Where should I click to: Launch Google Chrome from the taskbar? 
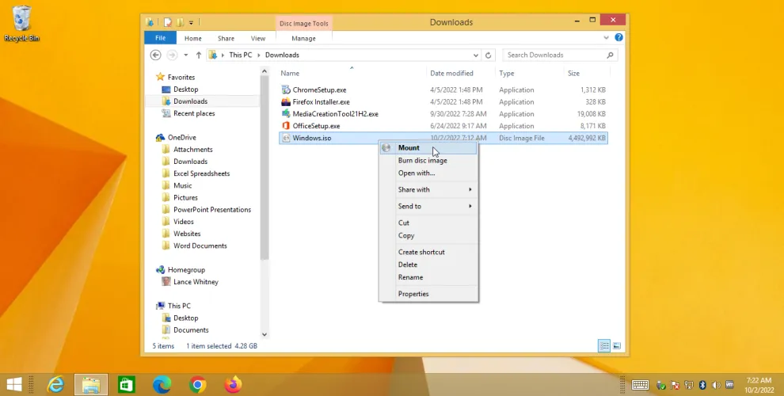coord(198,385)
